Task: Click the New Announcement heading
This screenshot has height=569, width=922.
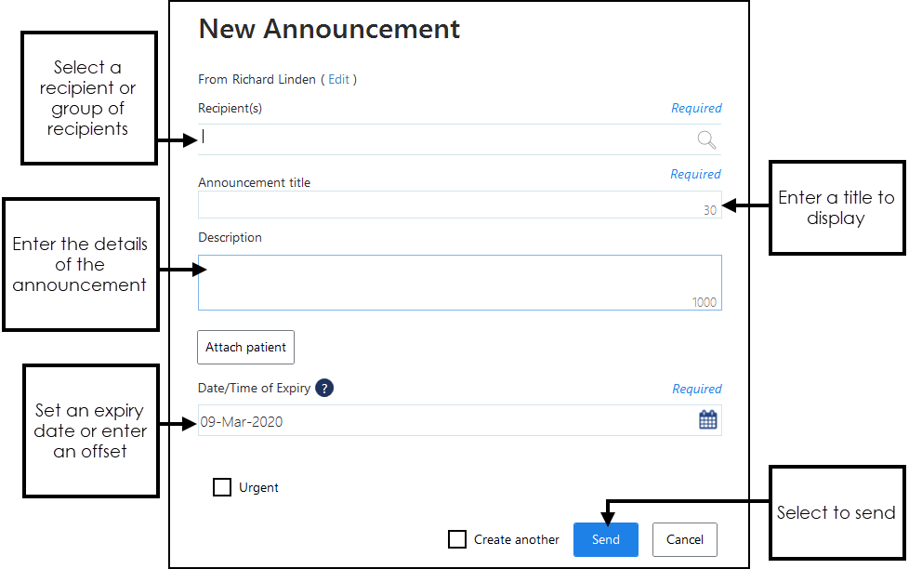Action: 330,29
